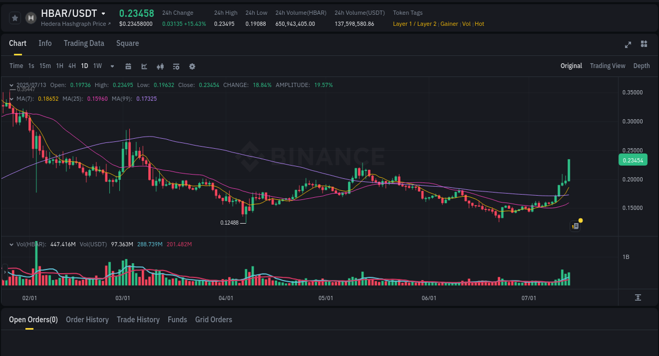659x356 pixels.
Task: Open the date range calendar icon
Action: tap(128, 66)
